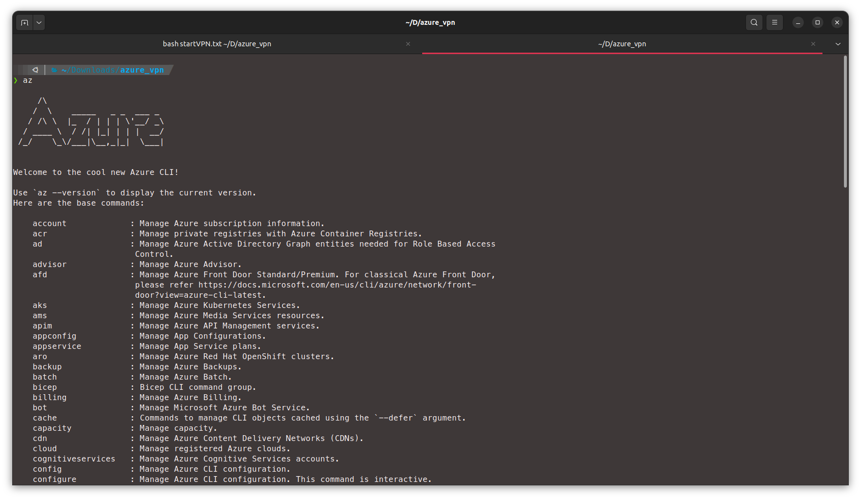Open the tab overview chevron on the right
This screenshot has height=499, width=861.
[x=838, y=44]
